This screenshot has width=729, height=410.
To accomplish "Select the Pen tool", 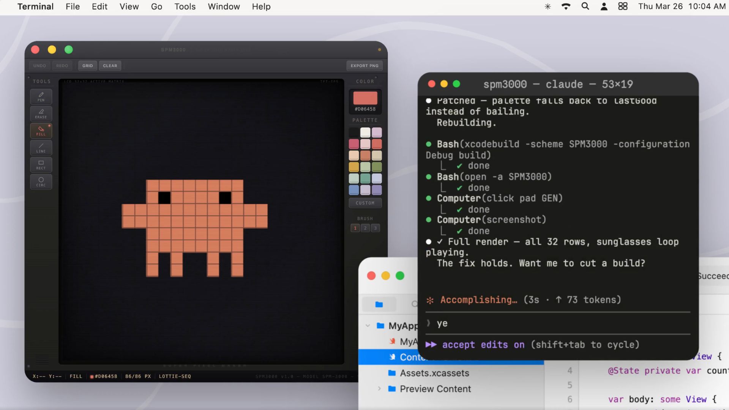I will pyautogui.click(x=41, y=97).
